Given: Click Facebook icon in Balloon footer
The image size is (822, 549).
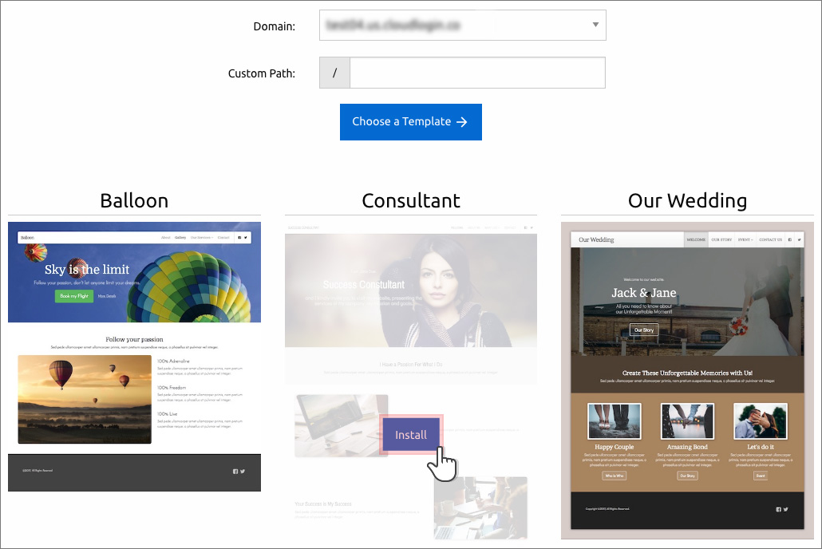Looking at the screenshot, I should pyautogui.click(x=235, y=472).
